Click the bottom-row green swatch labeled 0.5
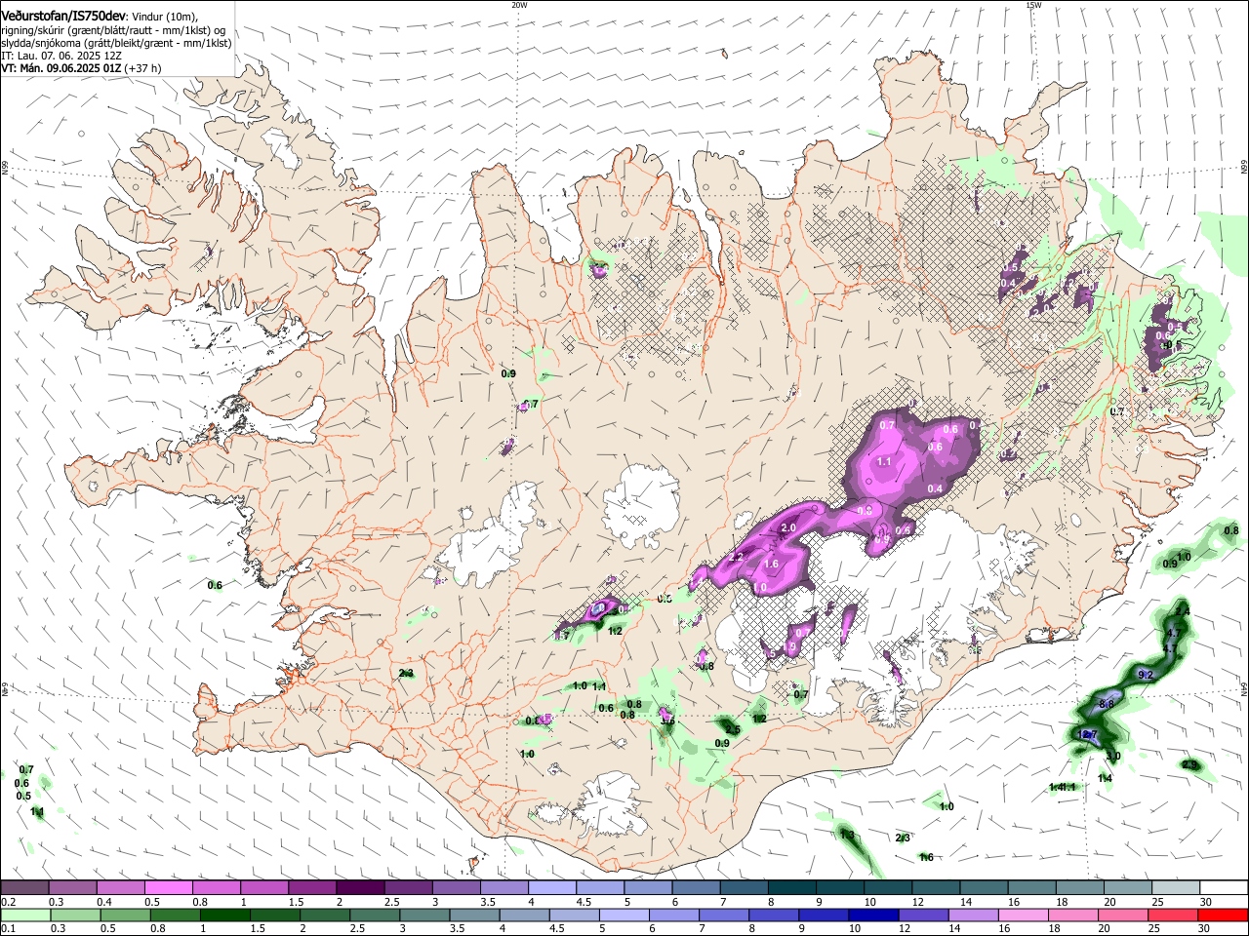1249x936 pixels. coord(126,915)
